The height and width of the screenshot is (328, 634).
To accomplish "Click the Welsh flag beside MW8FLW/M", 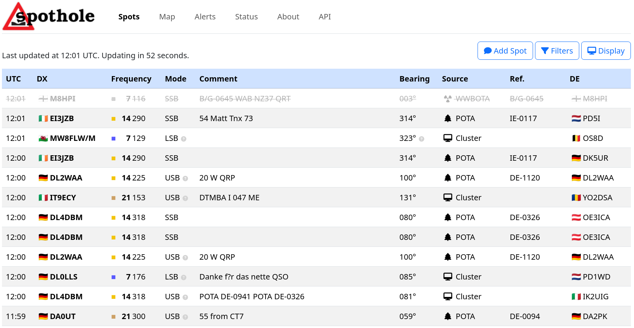I will coord(43,138).
